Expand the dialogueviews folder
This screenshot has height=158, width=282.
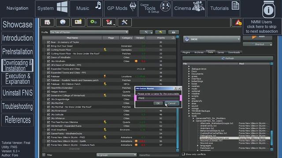pyautogui.click(x=189, y=69)
